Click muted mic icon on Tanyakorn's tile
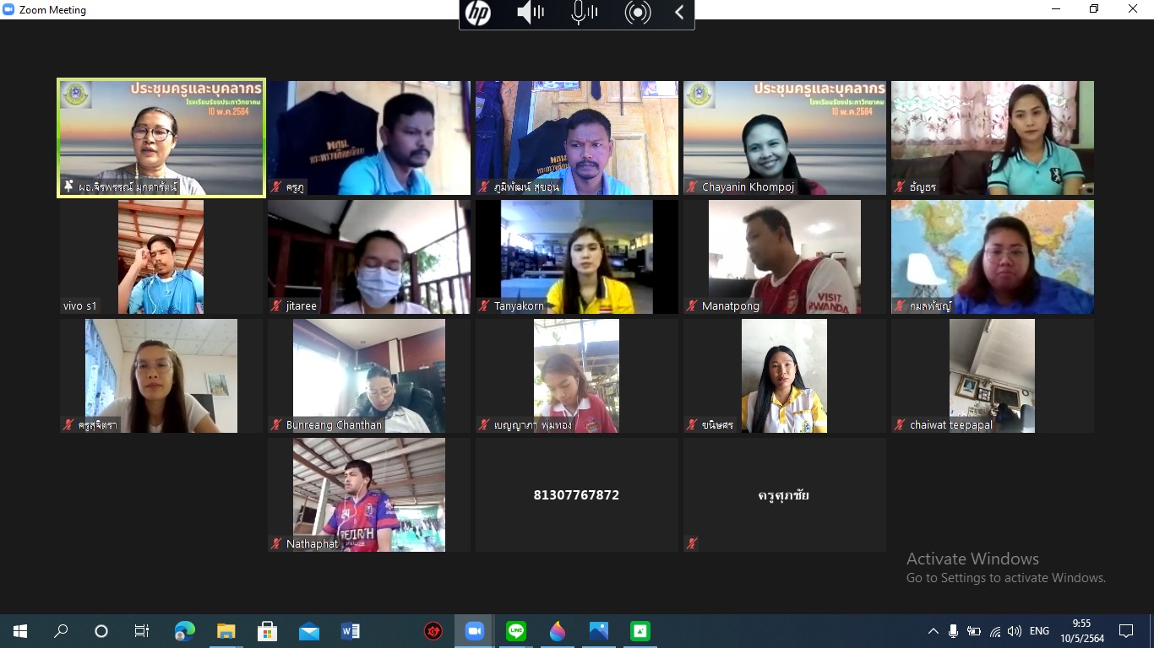The height and width of the screenshot is (648, 1154). (484, 306)
